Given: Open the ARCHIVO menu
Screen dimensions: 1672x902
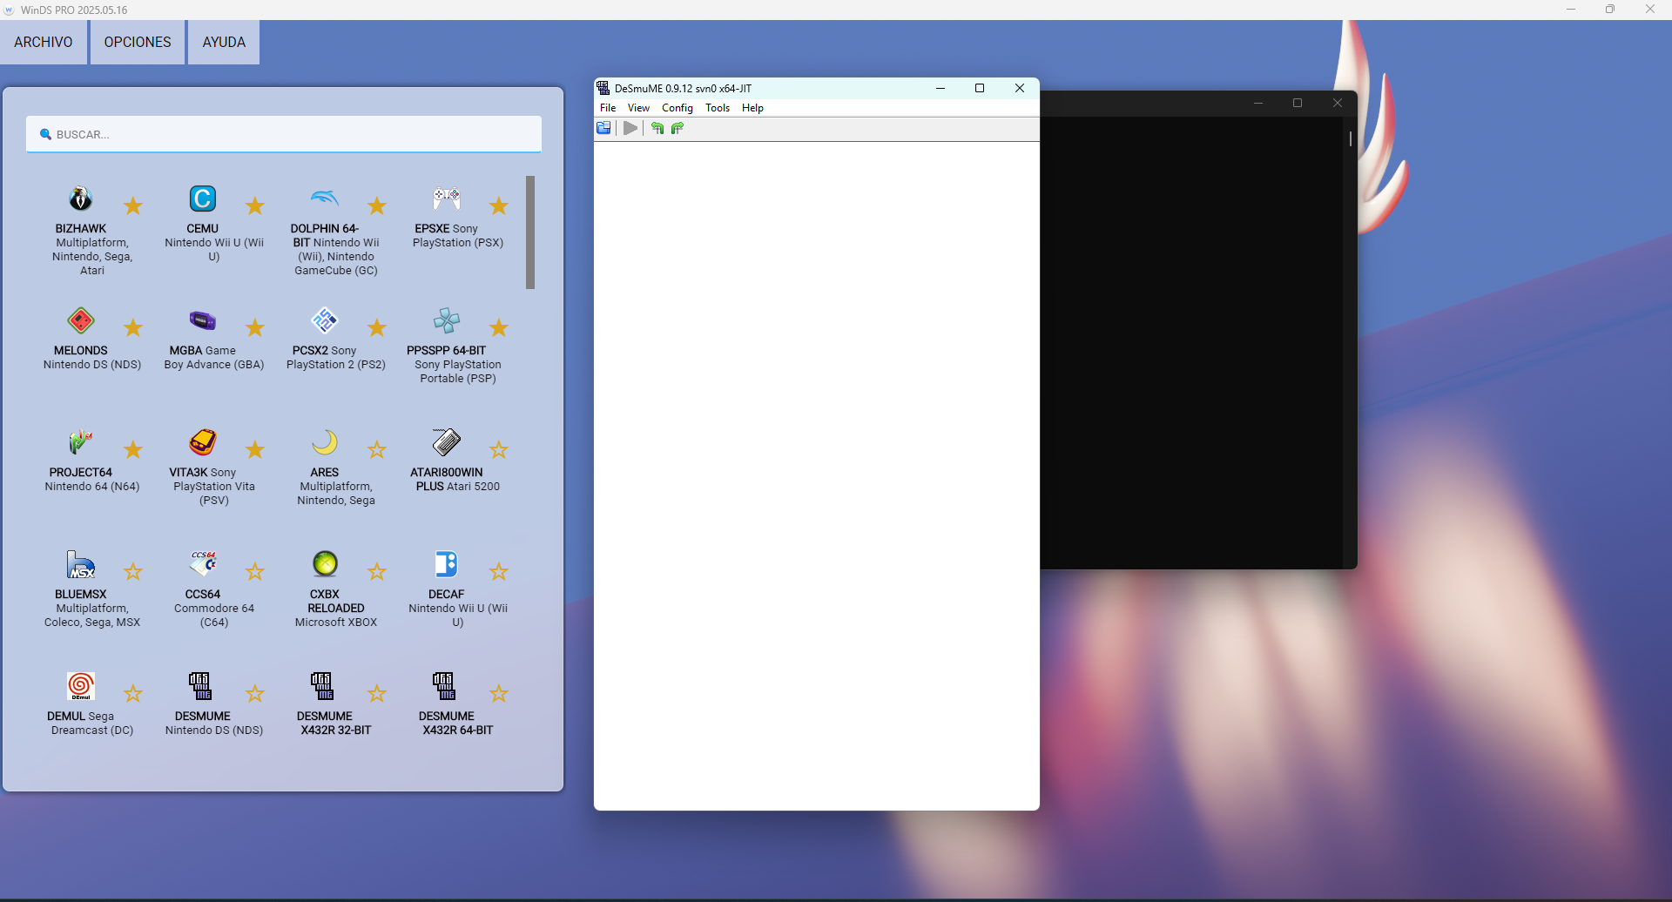Looking at the screenshot, I should [44, 42].
